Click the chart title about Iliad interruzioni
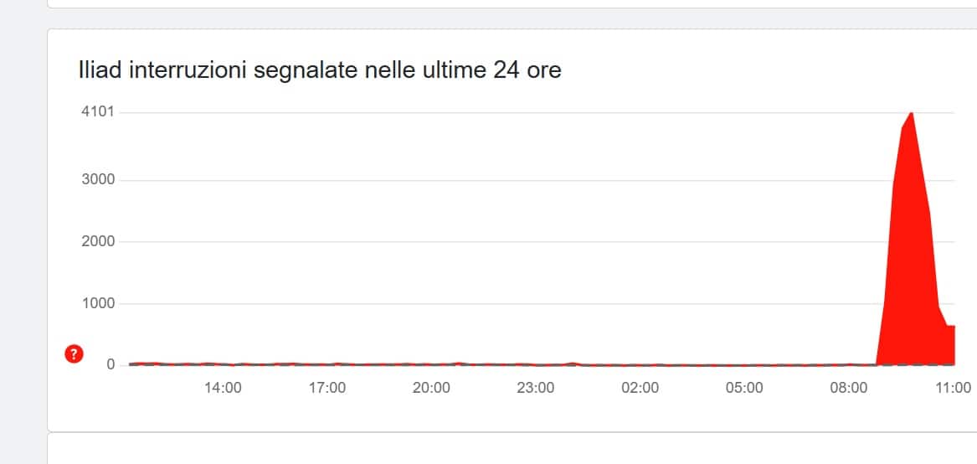Image resolution: width=977 pixels, height=464 pixels. click(x=319, y=71)
